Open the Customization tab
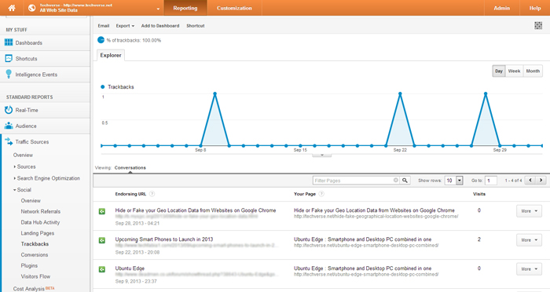Viewport: 550px width, 292px height. (x=234, y=8)
